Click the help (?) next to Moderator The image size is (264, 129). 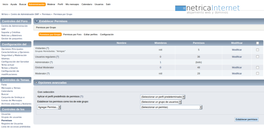tap(48, 73)
